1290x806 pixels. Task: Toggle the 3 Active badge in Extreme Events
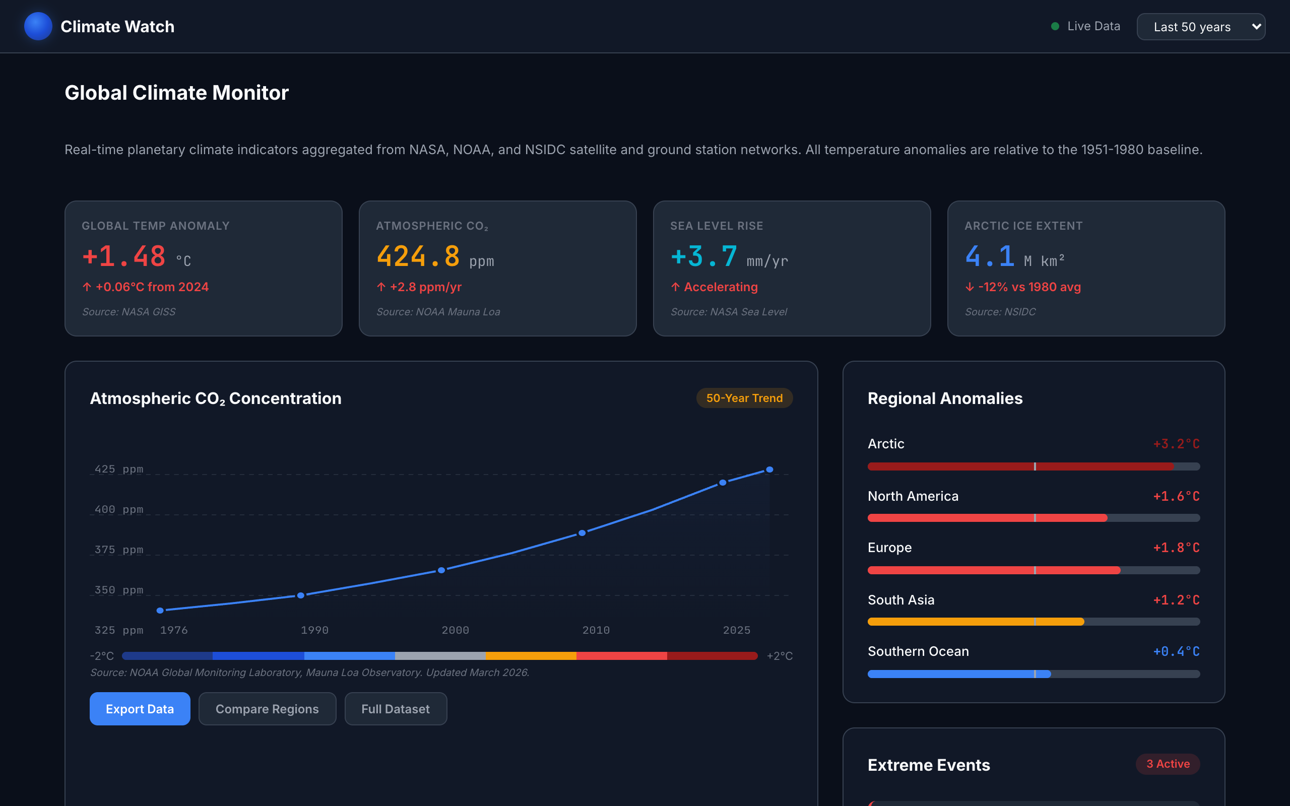coord(1168,764)
